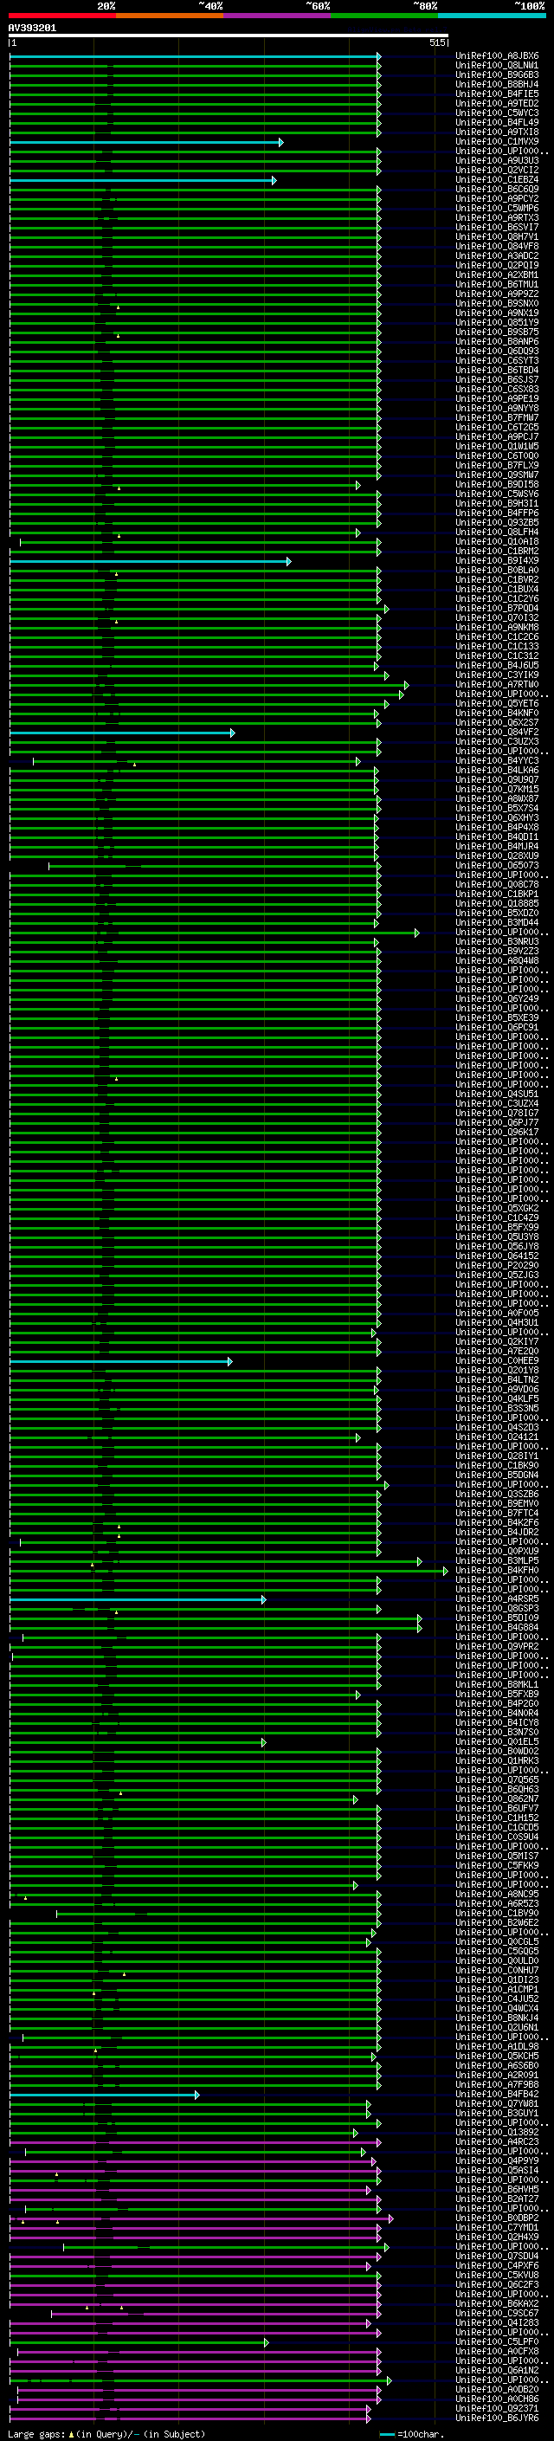Select the UniRef100_C3YIK9 hit

pos(497,675)
